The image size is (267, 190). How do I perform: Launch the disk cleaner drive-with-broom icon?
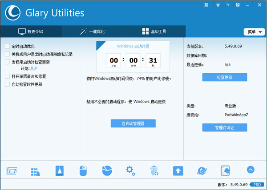60,170
